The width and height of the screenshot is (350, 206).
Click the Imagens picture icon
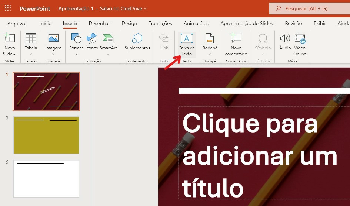(x=53, y=38)
